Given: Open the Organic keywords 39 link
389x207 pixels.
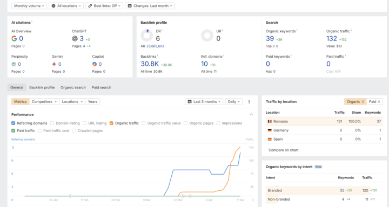Looking at the screenshot, I should [270, 39].
